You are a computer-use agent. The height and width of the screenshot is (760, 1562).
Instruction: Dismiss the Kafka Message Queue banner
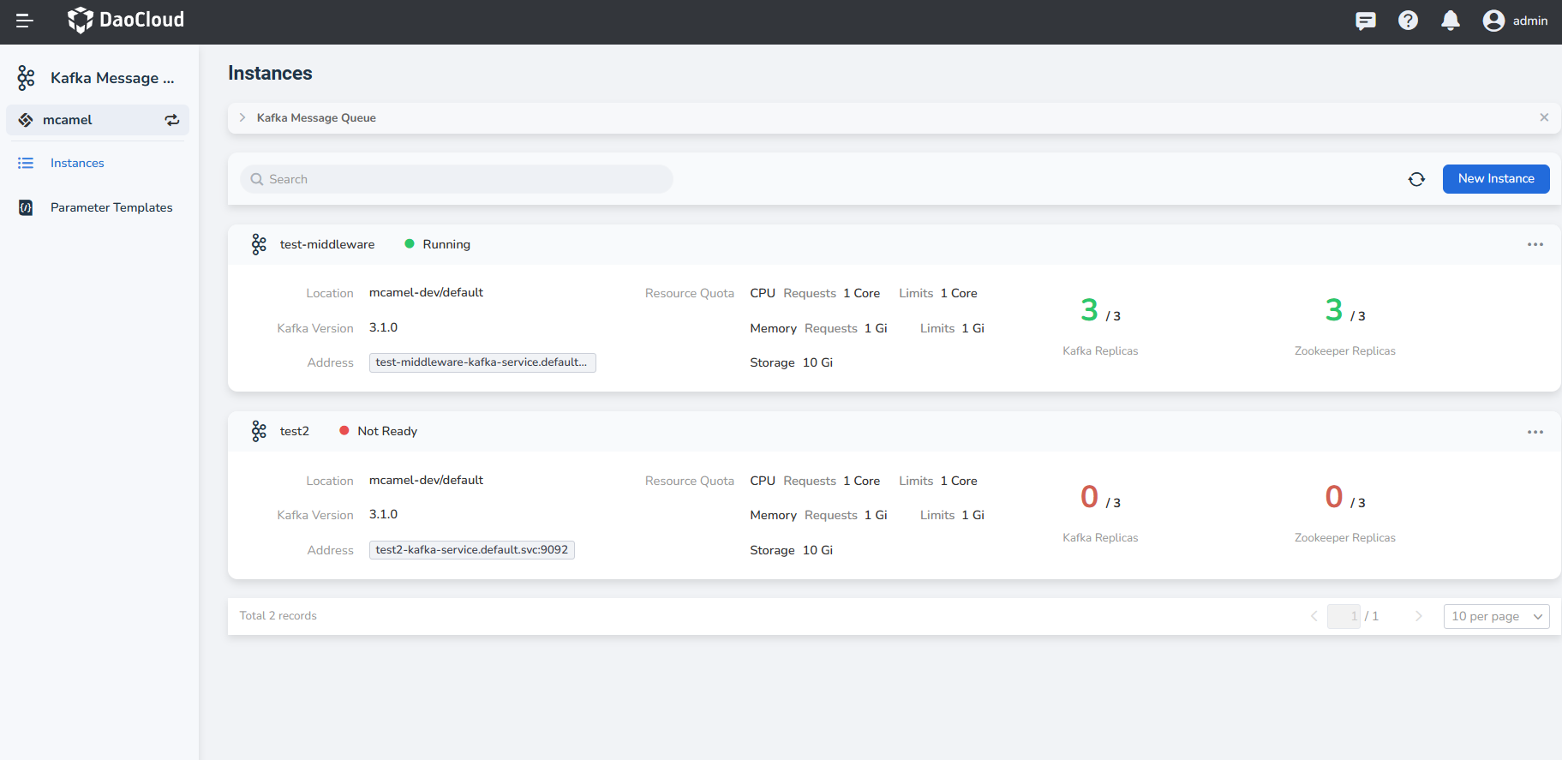coord(1544,117)
